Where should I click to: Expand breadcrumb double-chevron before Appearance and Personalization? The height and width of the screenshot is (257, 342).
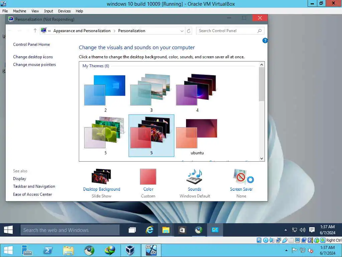click(49, 31)
